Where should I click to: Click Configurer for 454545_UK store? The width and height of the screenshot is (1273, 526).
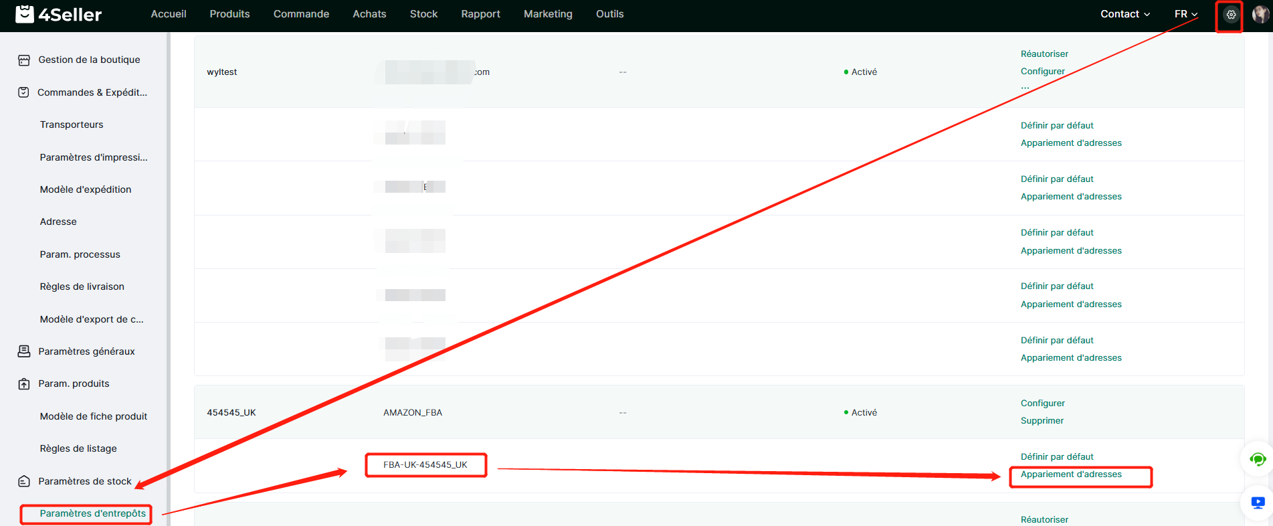(1042, 403)
